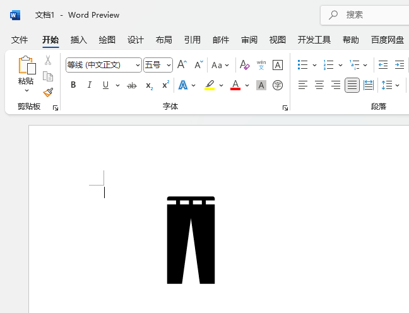
Task: Toggle Bold formatting
Action: [x=73, y=85]
